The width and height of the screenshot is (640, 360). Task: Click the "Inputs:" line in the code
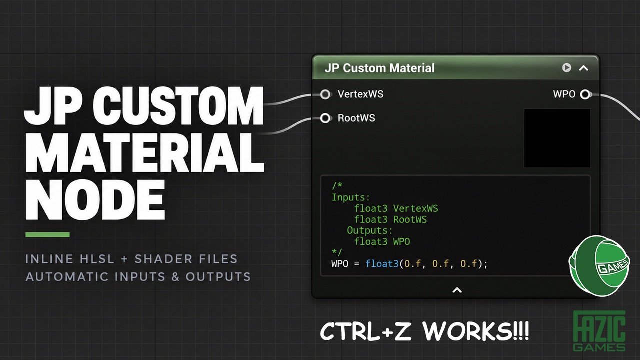pos(351,197)
